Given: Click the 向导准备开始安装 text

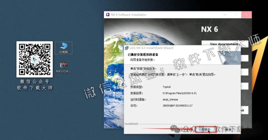Looking at the screenshot, I should [142, 60].
